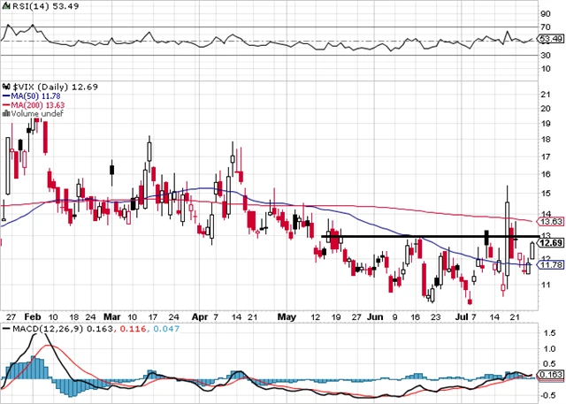566x404 pixels.
Task: Click the May label on date axis
Action: (287, 315)
